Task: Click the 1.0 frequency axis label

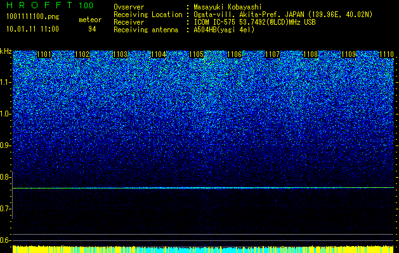Action: click(x=6, y=114)
